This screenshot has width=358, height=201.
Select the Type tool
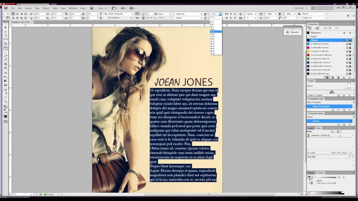(6, 48)
